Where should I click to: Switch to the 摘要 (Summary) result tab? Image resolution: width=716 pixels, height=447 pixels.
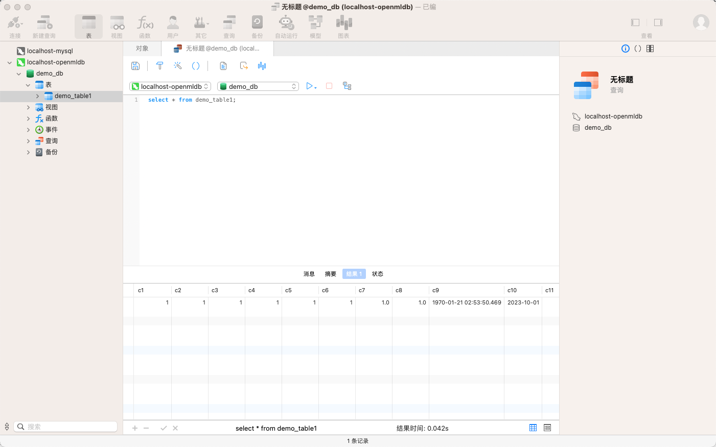tap(331, 274)
